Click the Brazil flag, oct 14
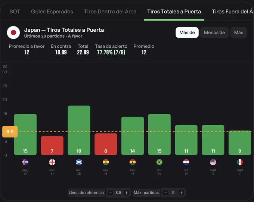The height and width of the screenshot is (202, 254). tap(159, 162)
